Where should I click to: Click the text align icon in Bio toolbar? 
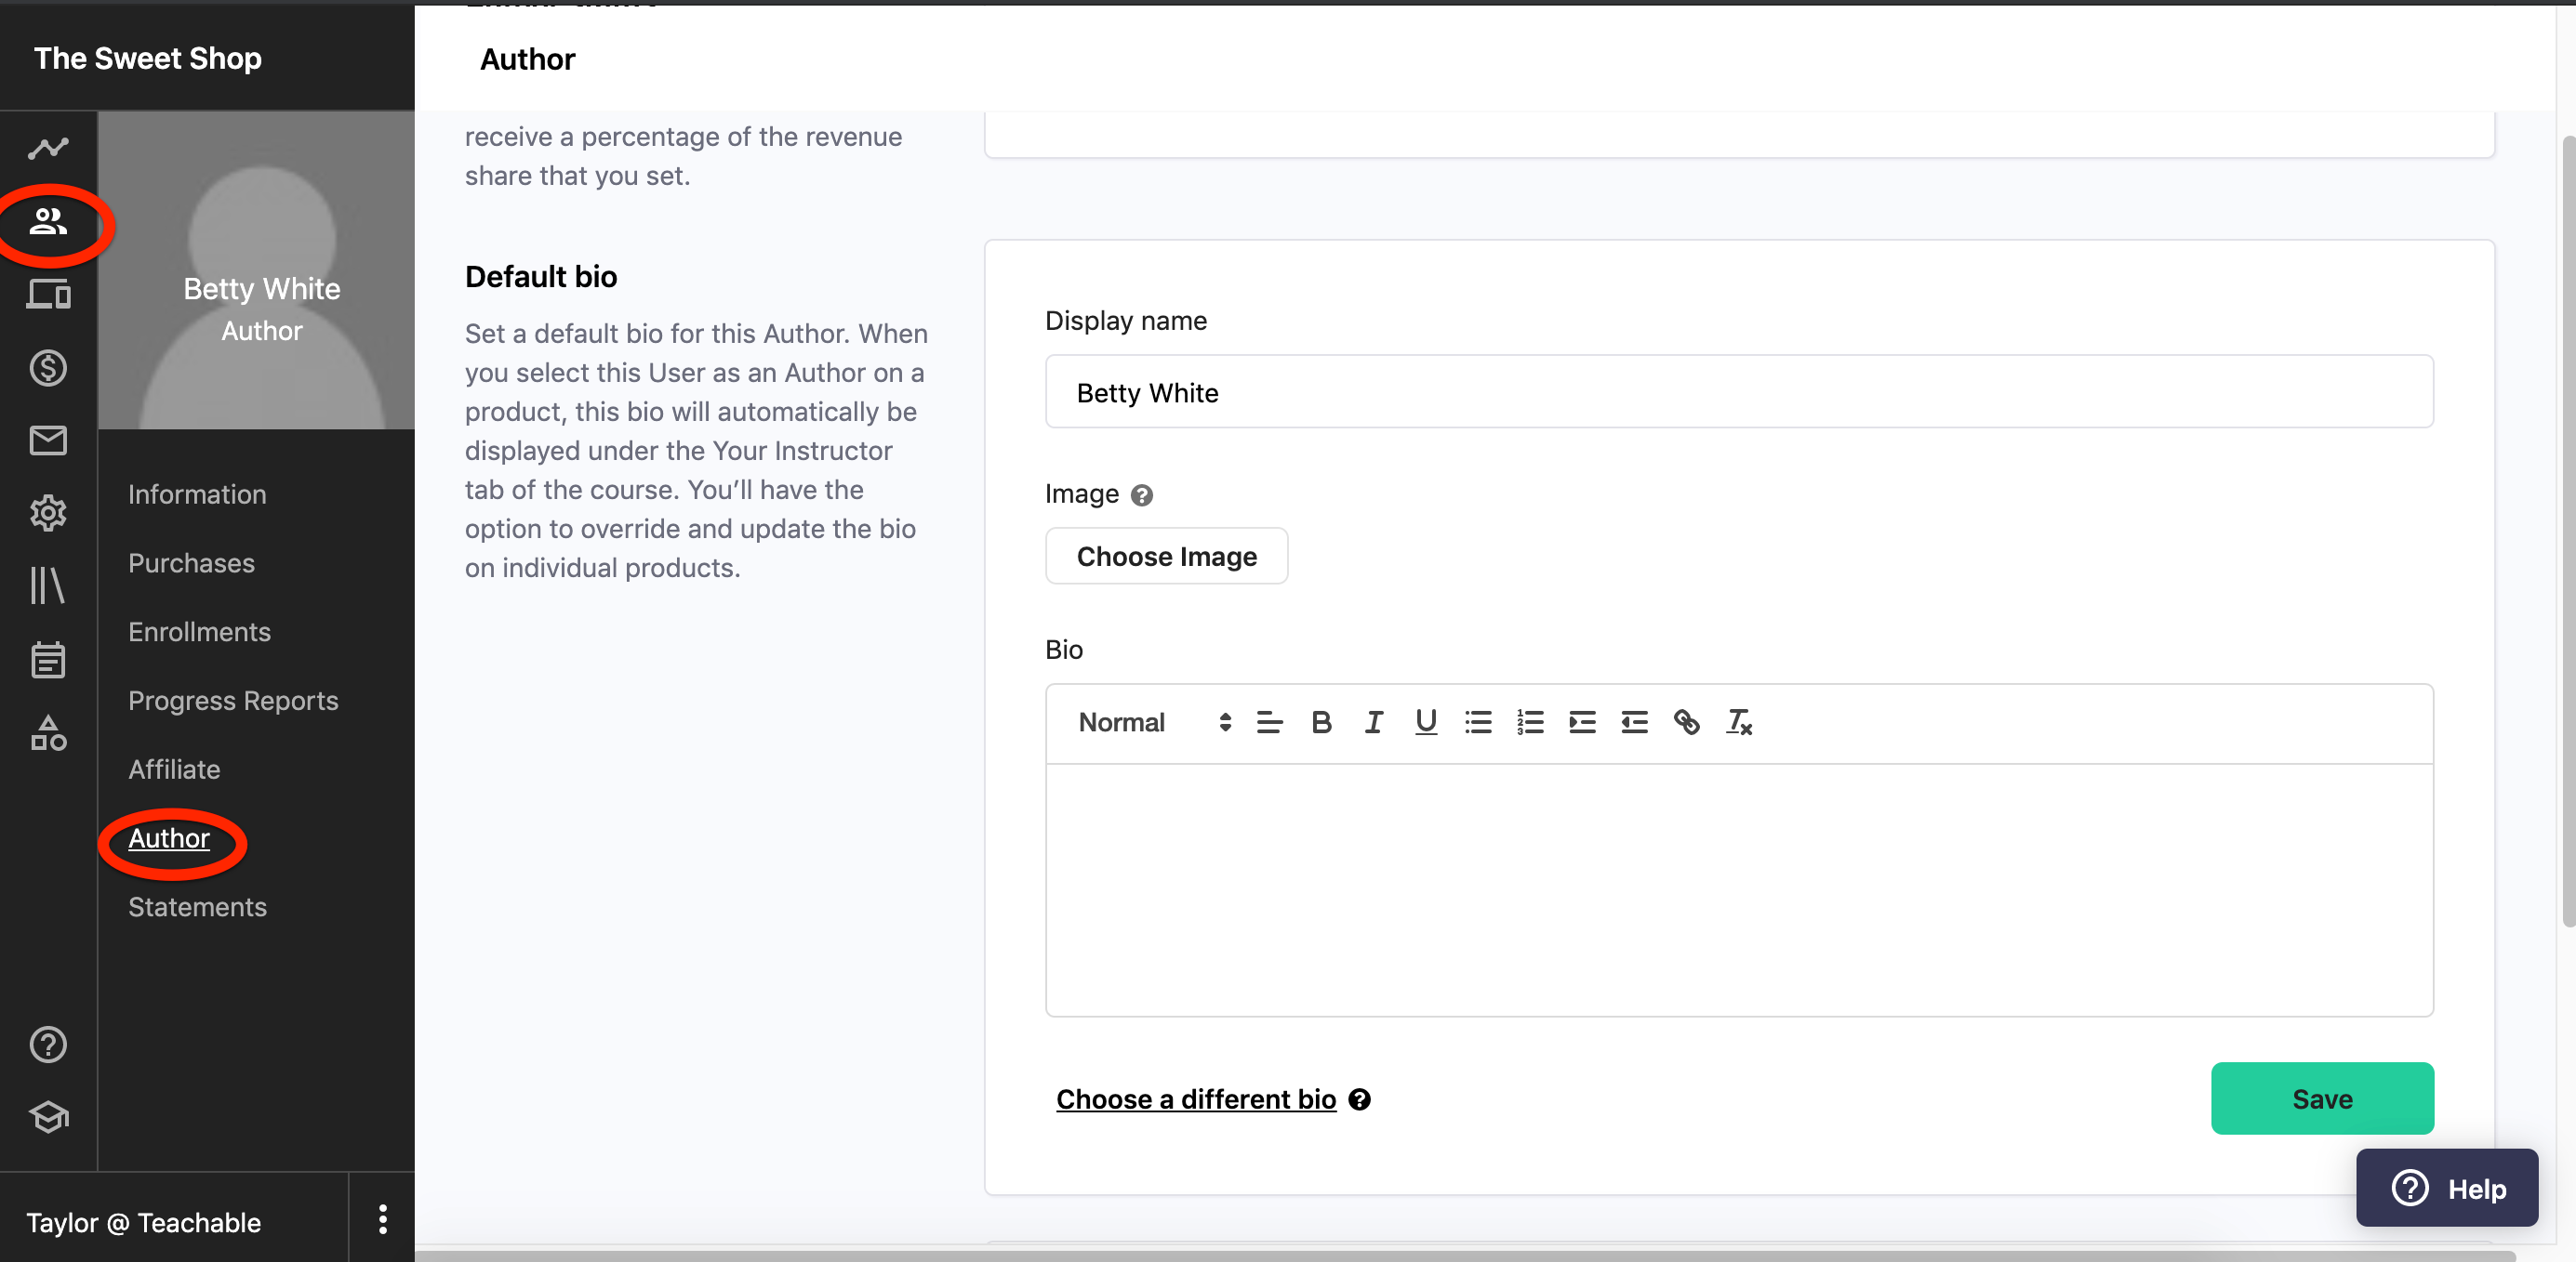tap(1269, 722)
